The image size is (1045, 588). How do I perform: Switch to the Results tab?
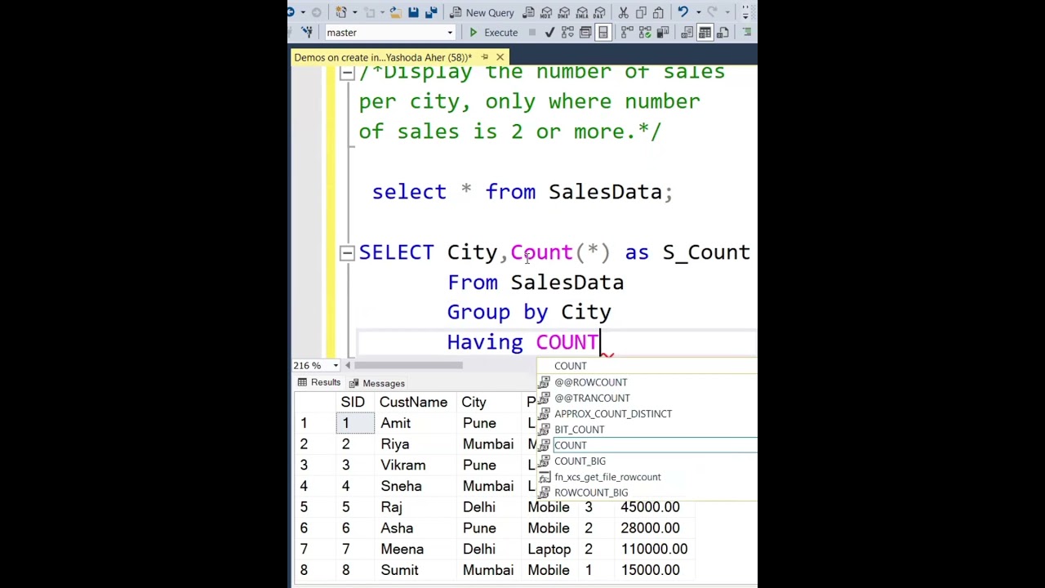point(318,383)
